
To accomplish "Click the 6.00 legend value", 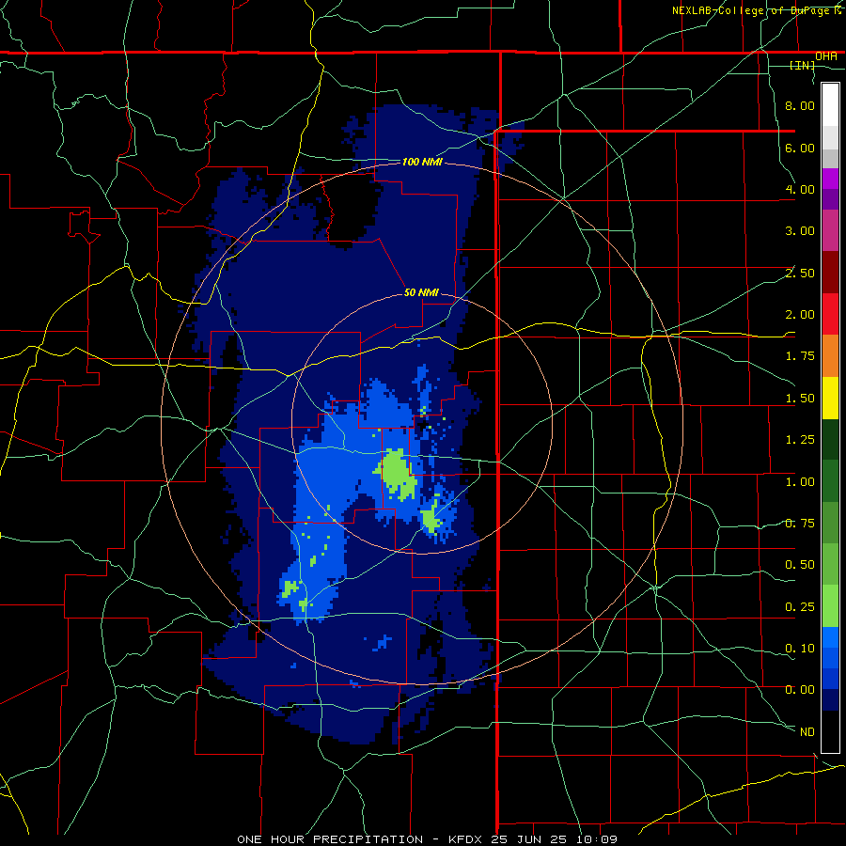I will coord(800,148).
